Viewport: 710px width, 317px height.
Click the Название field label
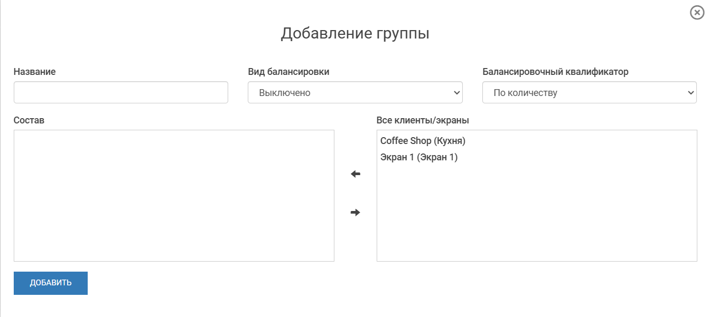coord(34,72)
